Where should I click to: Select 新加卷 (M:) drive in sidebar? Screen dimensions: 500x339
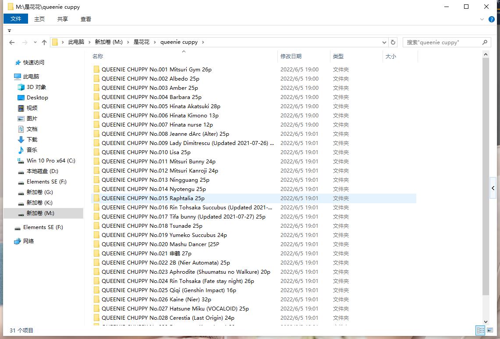[x=43, y=213]
